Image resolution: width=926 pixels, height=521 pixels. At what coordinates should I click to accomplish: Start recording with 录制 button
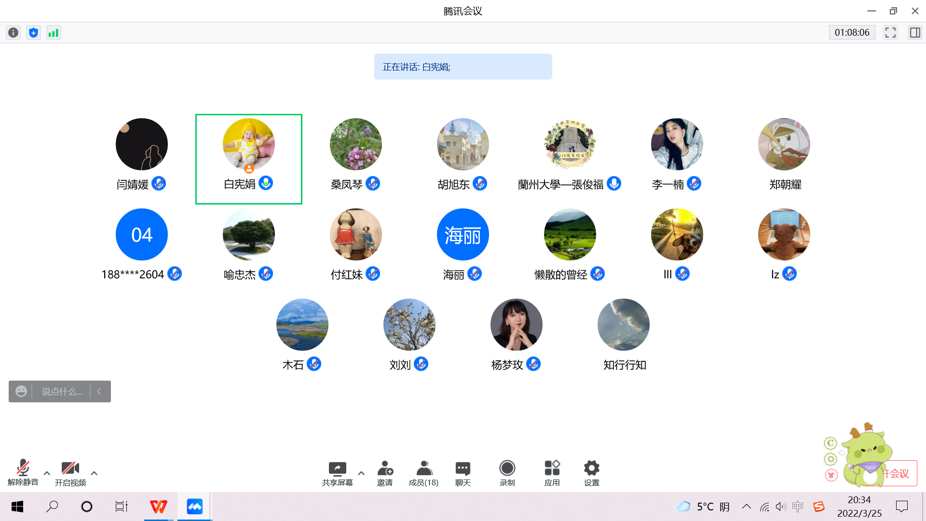(x=507, y=468)
